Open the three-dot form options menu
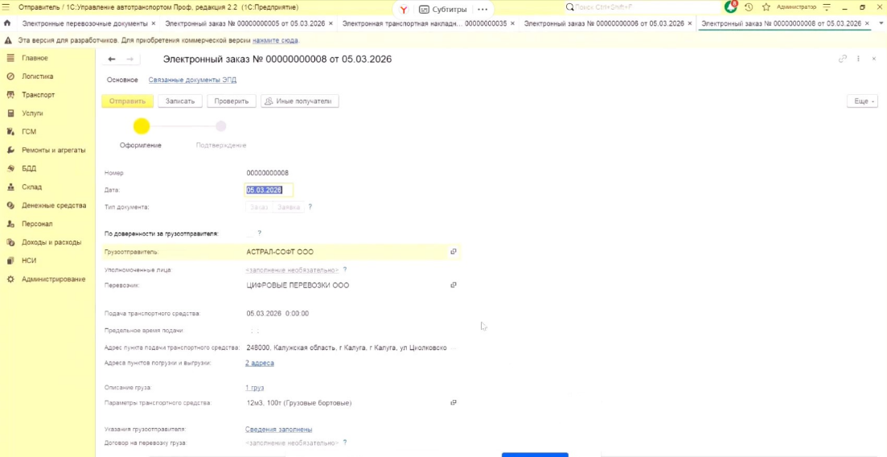887x457 pixels. click(859, 59)
